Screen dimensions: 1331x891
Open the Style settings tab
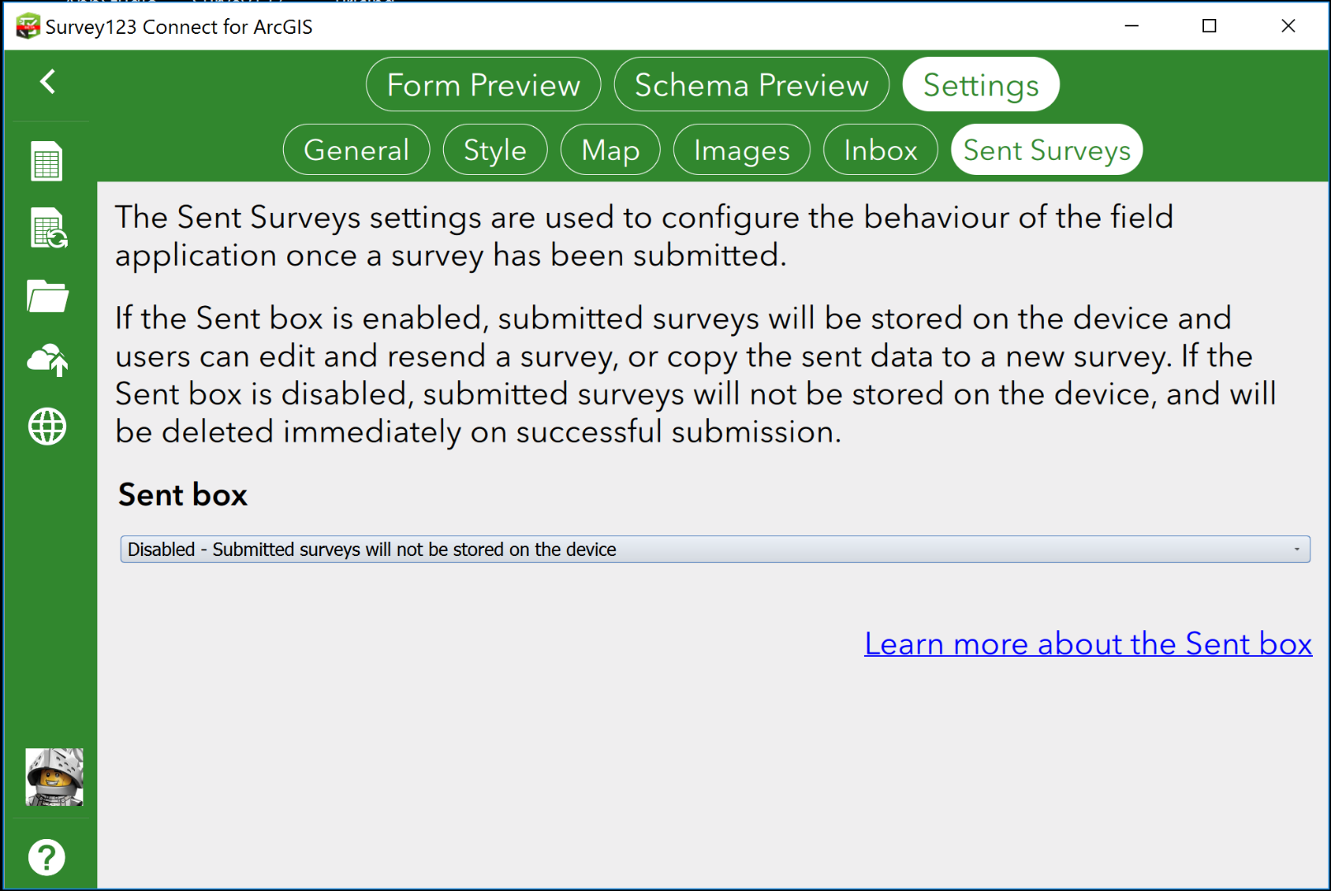click(x=495, y=149)
